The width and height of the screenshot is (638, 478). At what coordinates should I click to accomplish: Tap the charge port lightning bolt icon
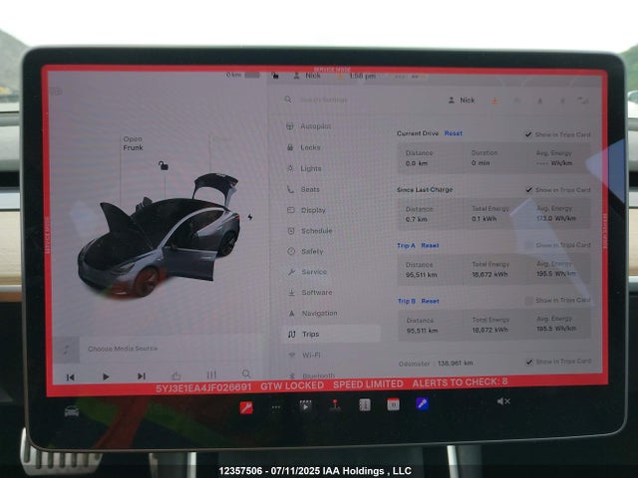coord(250,217)
